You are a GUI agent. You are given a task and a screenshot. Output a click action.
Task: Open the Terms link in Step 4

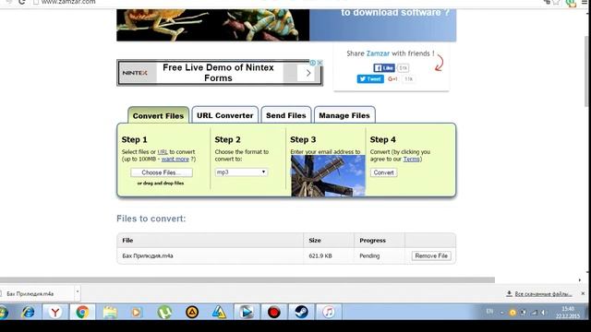pyautogui.click(x=411, y=160)
